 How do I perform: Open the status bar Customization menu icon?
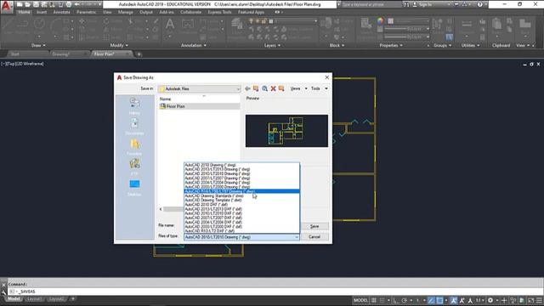[539, 300]
